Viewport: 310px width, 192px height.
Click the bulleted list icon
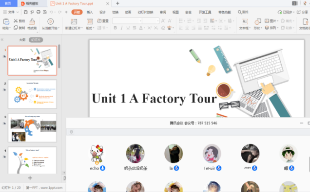point(180,21)
